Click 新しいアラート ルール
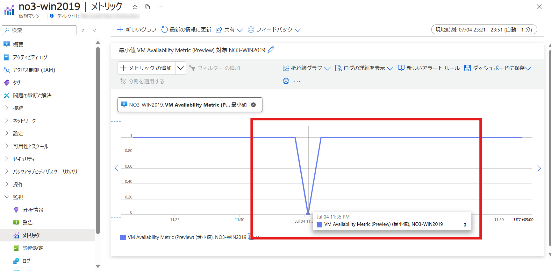Viewport: 551px width, 271px height. [x=429, y=68]
